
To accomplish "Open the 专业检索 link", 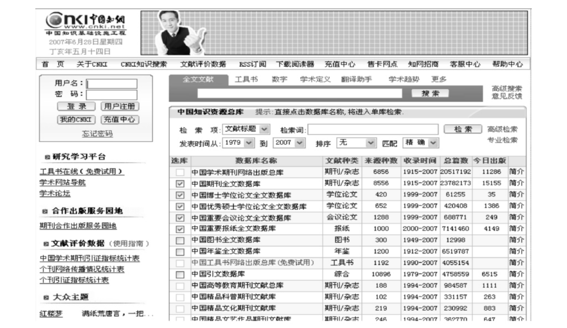I will [502, 140].
